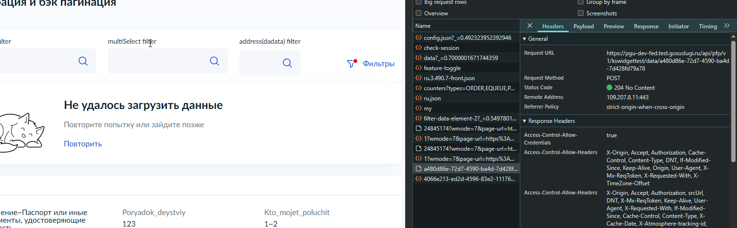Click the search icon in the leftmost filter field
This screenshot has width=737, height=228.
[x=83, y=61]
